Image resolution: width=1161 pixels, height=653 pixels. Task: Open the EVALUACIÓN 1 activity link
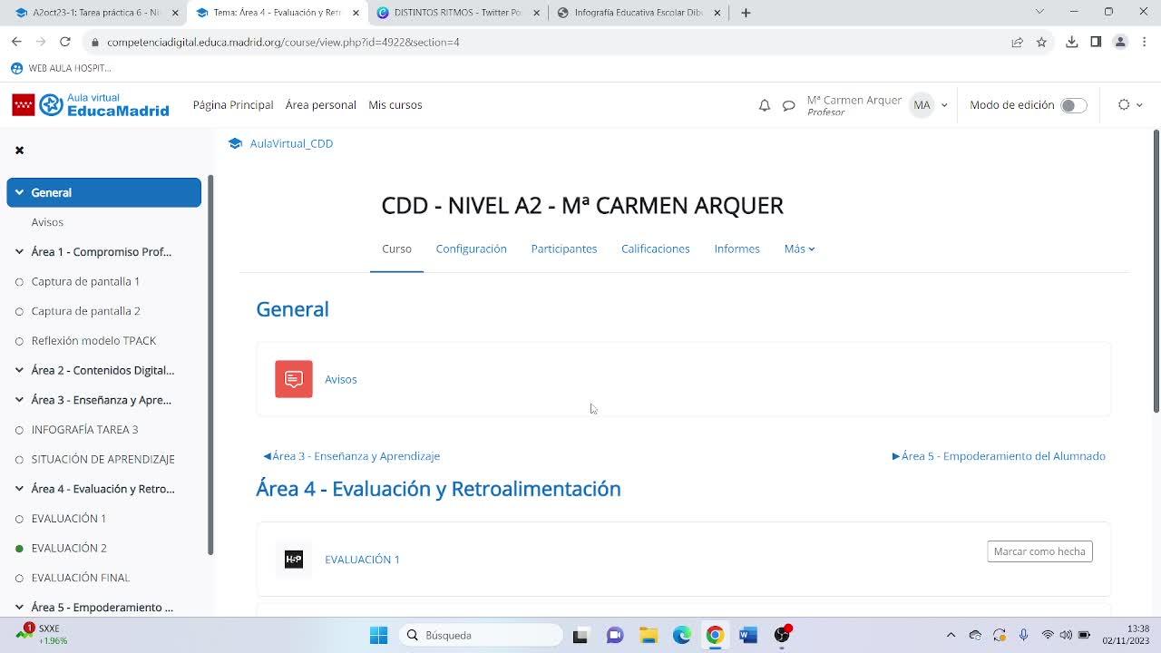coord(362,560)
